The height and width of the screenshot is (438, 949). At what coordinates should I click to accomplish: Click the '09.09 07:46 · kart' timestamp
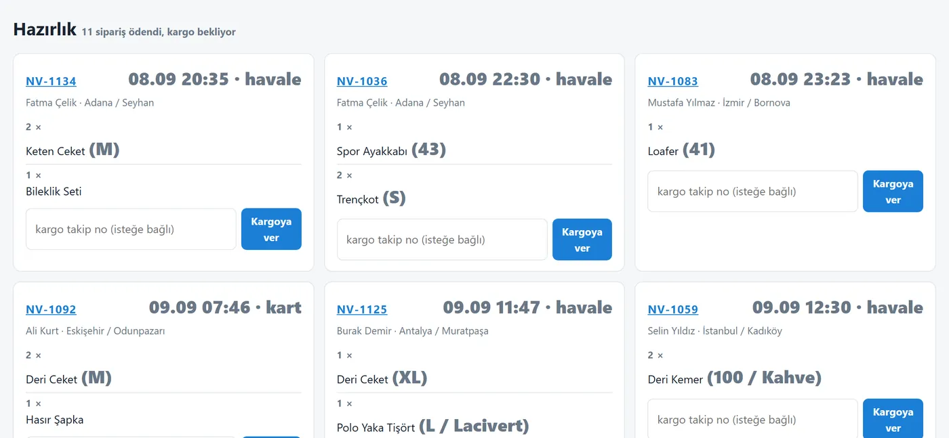click(x=225, y=307)
